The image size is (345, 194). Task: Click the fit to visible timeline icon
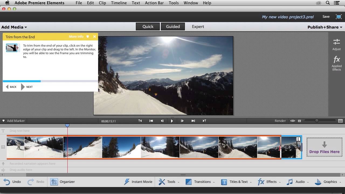click(293, 121)
